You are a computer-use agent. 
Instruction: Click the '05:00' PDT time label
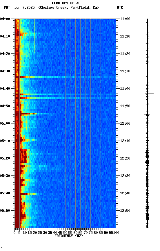(x=5, y=123)
